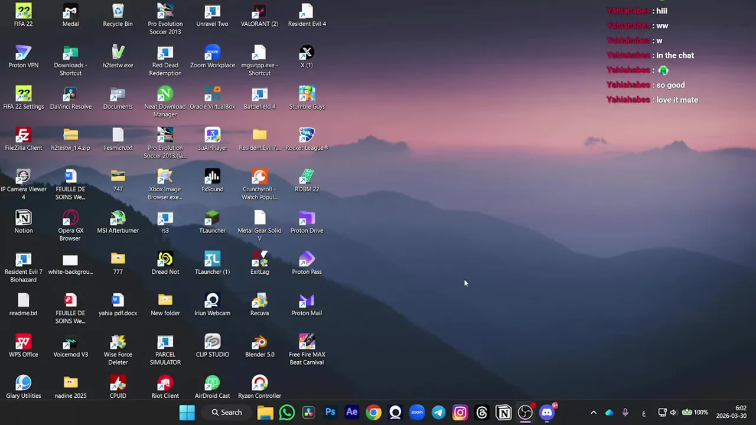756x425 pixels.
Task: Select the CPUID desktop icon
Action: [x=118, y=387]
